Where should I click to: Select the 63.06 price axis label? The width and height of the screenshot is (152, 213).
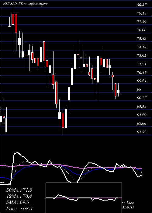point(142,123)
